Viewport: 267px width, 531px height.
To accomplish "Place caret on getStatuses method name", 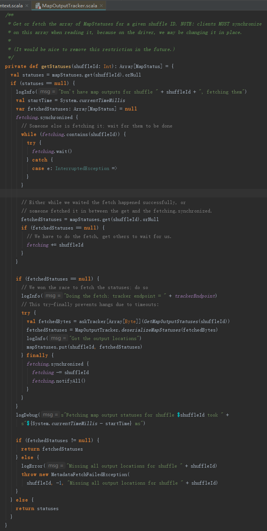I will 56,66.
